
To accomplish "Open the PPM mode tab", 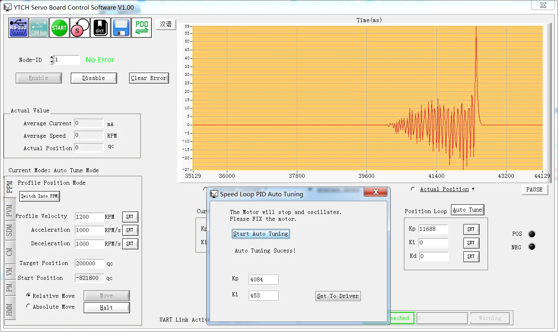I will pos(10,187).
